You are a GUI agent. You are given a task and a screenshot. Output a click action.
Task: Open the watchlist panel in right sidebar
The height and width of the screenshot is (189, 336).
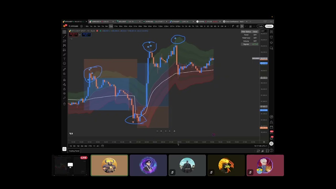pos(271,32)
